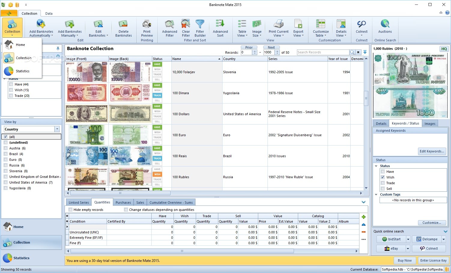This screenshot has width=451, height=273.
Task: Check the Have (44) status filter
Action: [11, 84]
